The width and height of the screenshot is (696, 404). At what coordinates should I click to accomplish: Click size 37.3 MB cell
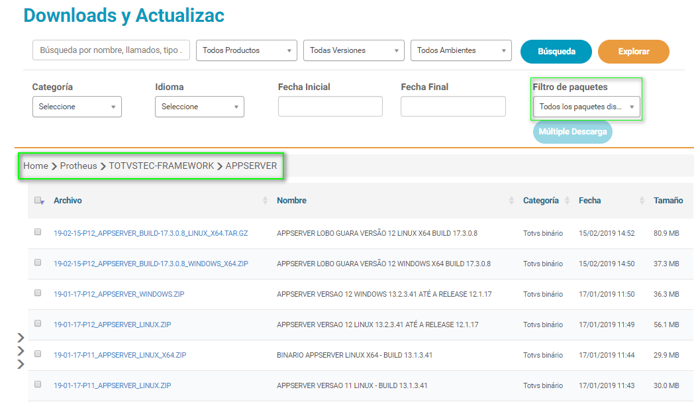click(x=666, y=264)
